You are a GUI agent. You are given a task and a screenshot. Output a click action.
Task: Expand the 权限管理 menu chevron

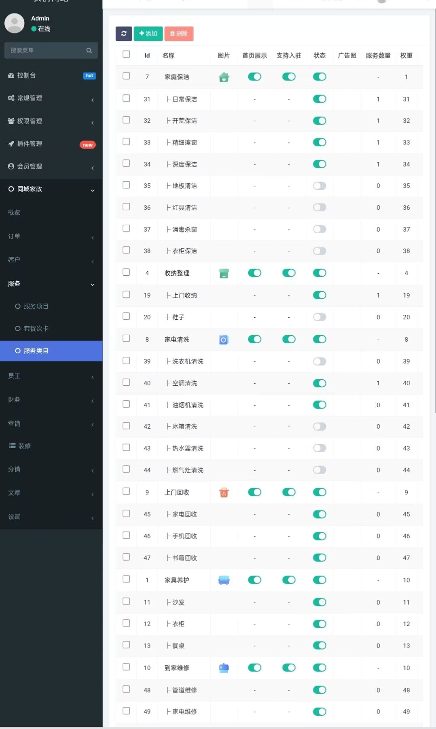point(93,123)
